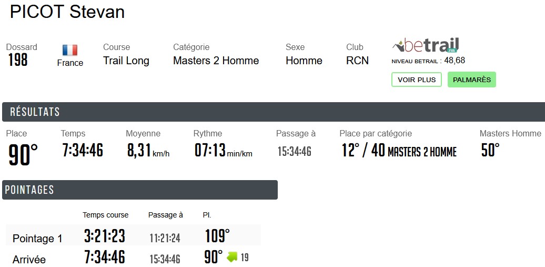This screenshot has height=267, width=545.
Task: Click bib number 198
Action: 18,60
